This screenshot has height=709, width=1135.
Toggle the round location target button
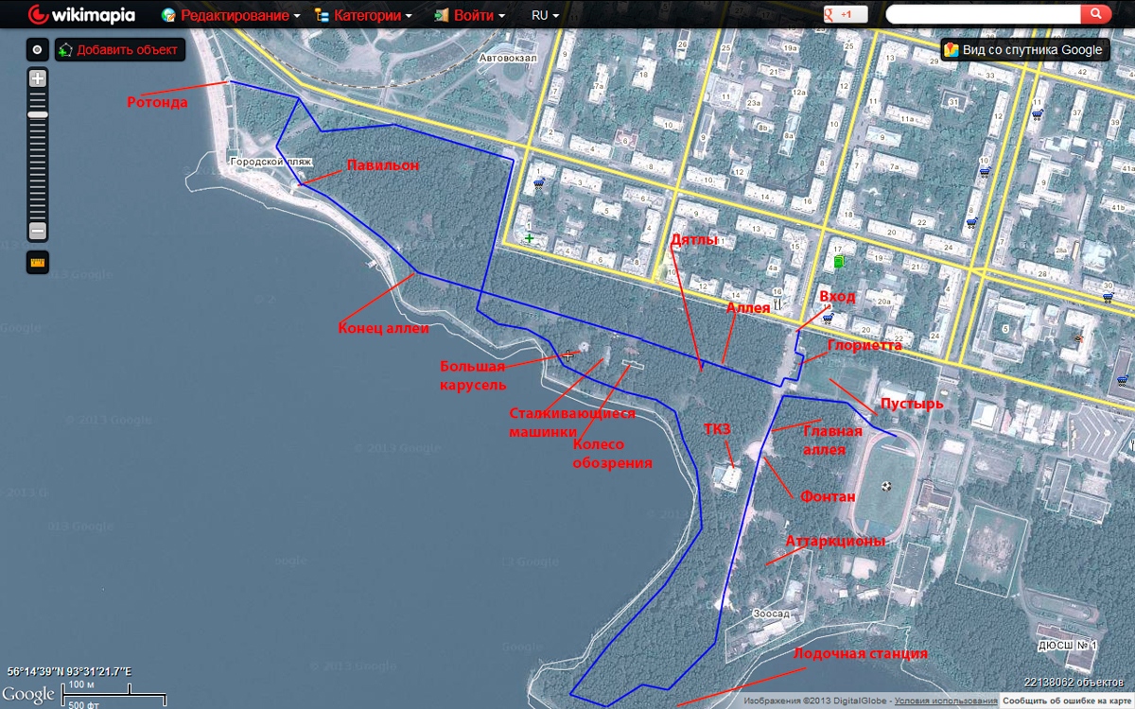tap(38, 49)
